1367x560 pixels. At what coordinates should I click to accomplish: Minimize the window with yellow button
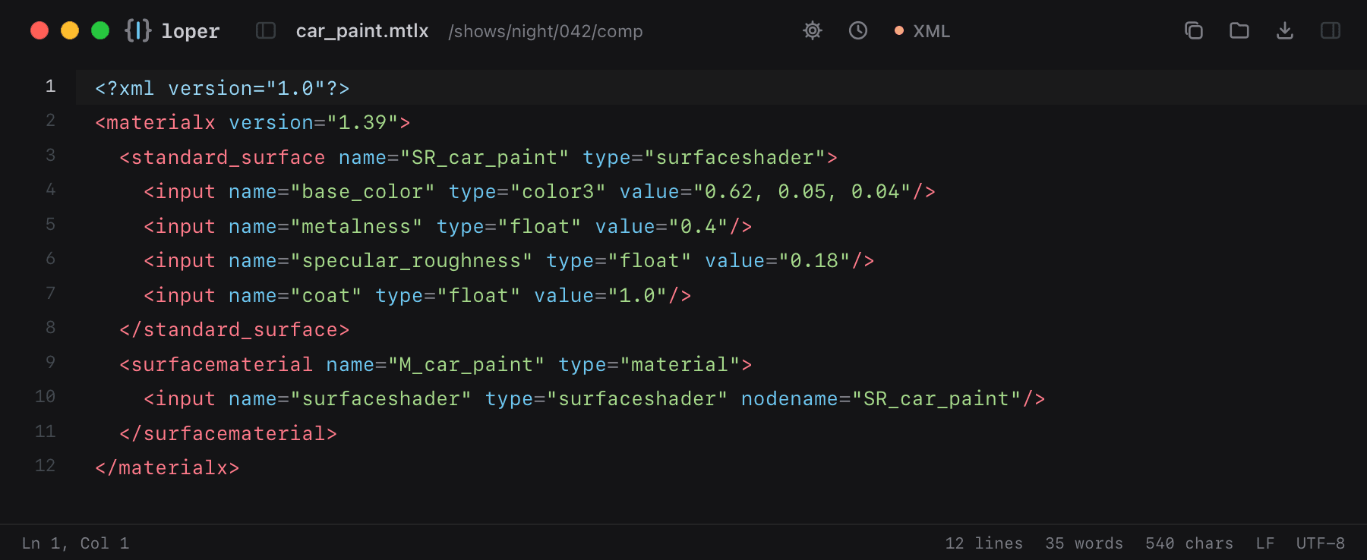(70, 30)
